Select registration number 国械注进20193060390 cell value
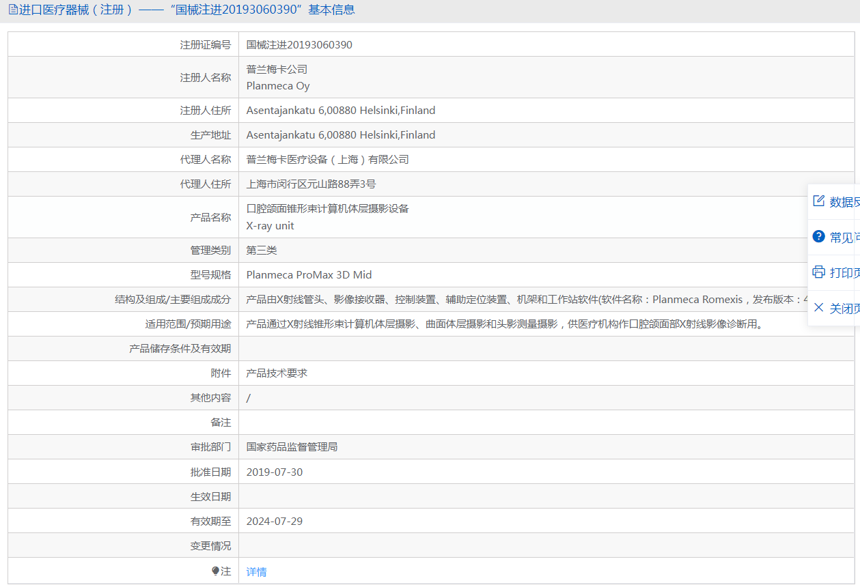Image resolution: width=860 pixels, height=585 pixels. pos(299,45)
